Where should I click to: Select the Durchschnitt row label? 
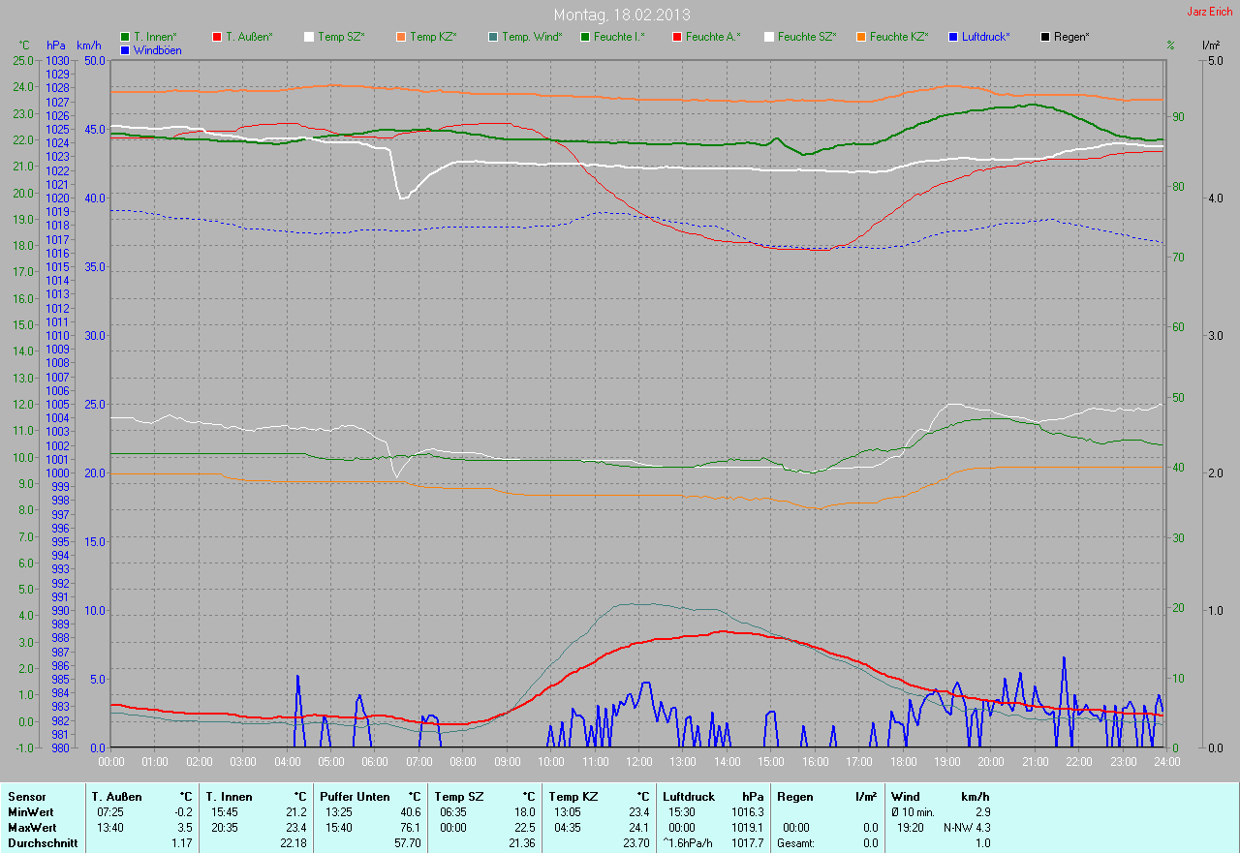click(41, 843)
